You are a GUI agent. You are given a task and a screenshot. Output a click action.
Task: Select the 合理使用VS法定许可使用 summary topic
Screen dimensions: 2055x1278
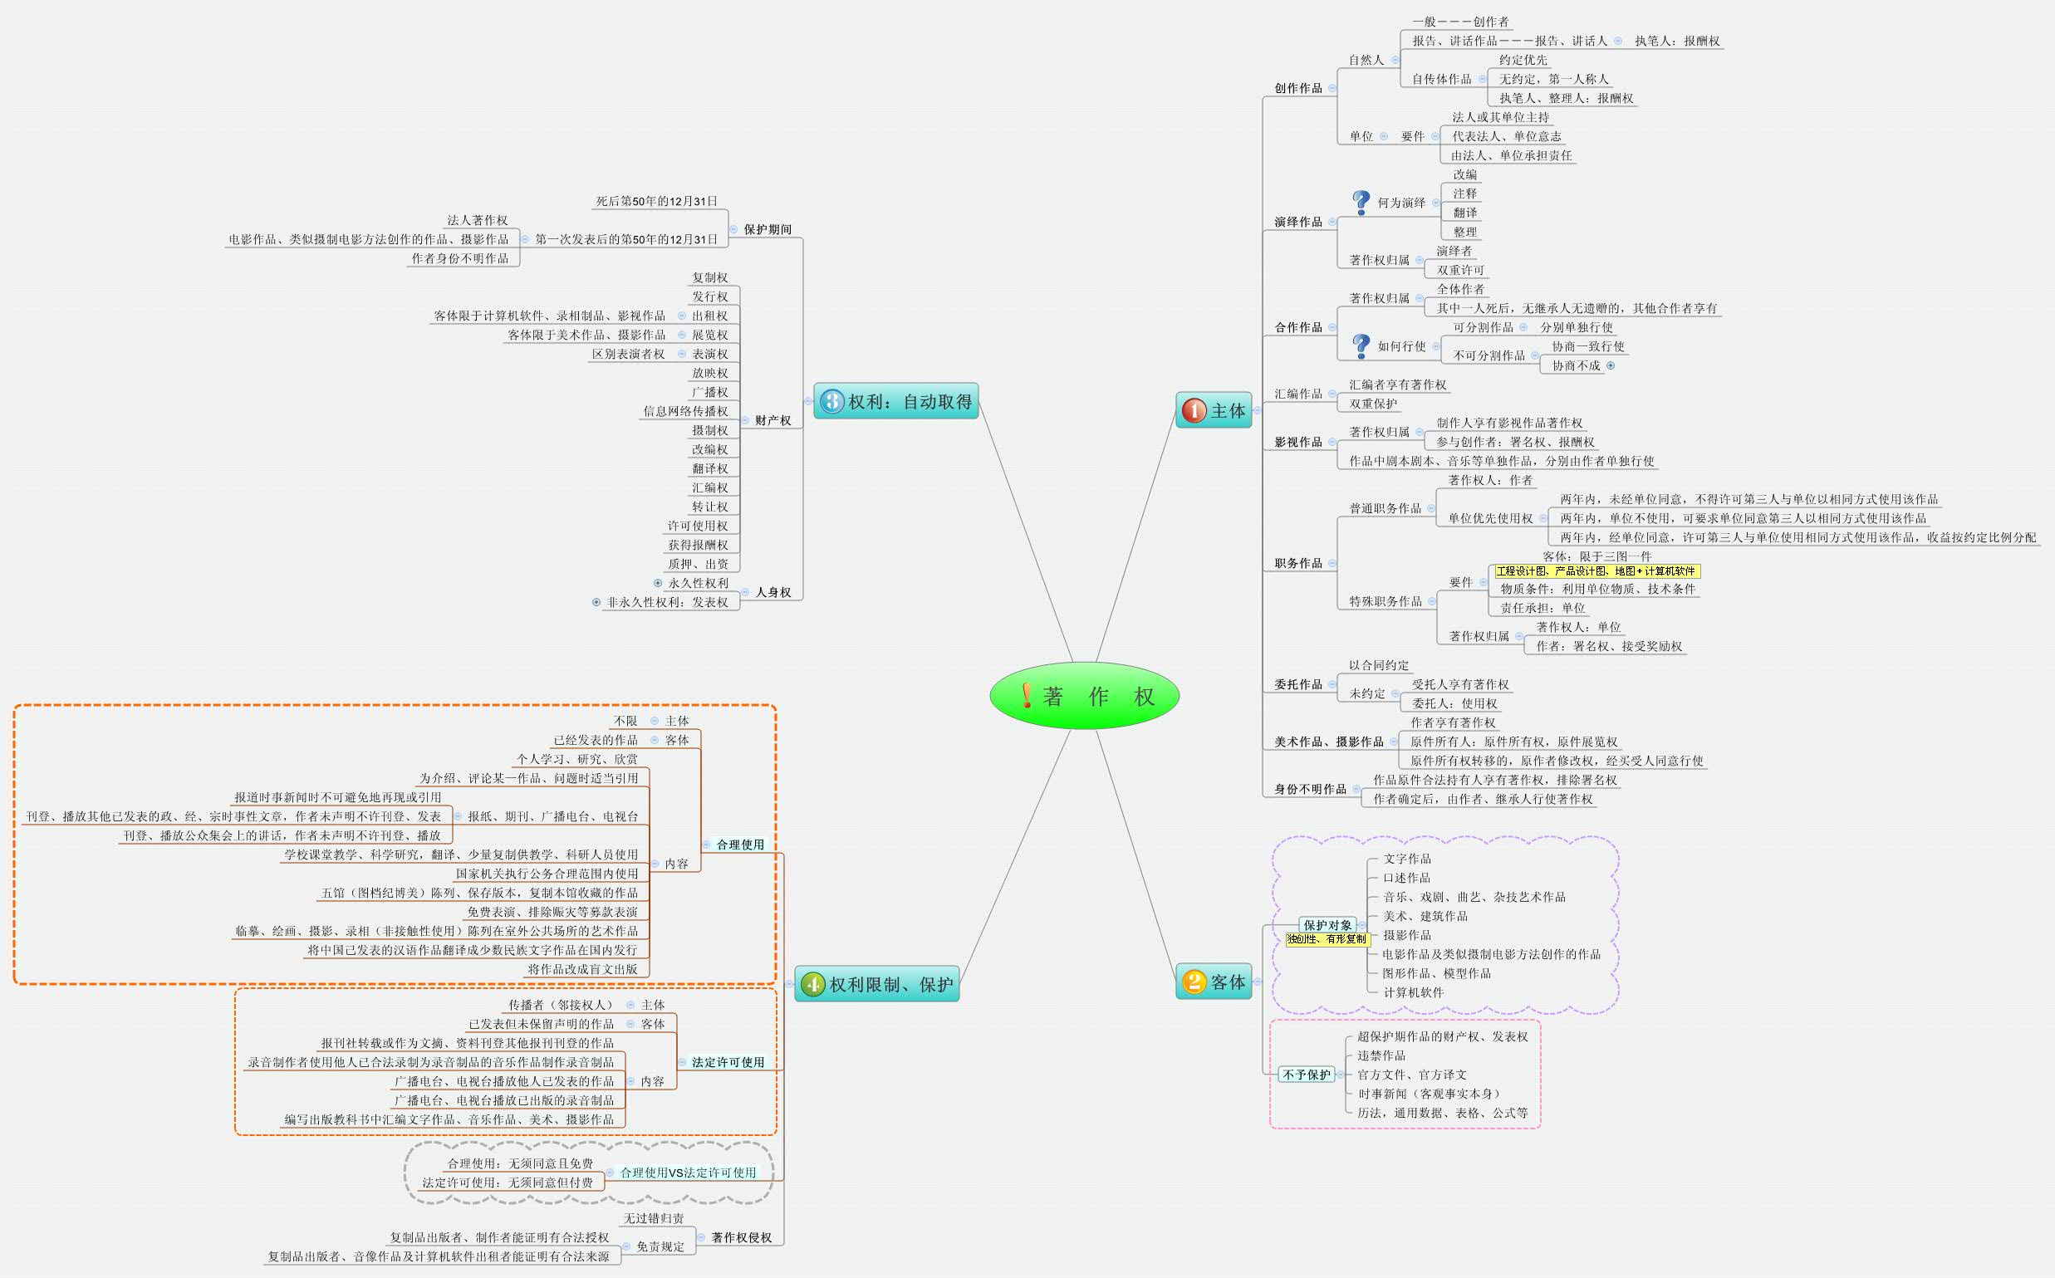tap(687, 1173)
